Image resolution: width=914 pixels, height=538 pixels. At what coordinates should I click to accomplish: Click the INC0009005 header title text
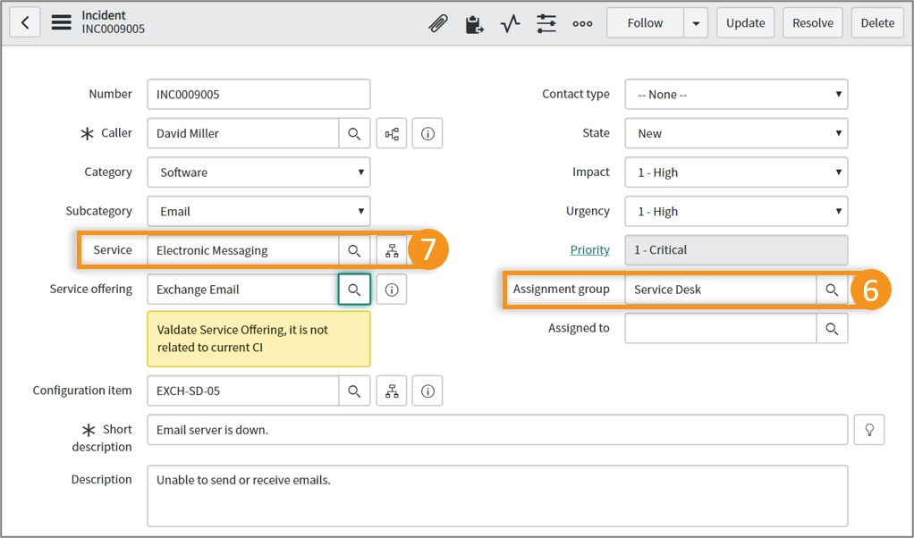pos(113,29)
